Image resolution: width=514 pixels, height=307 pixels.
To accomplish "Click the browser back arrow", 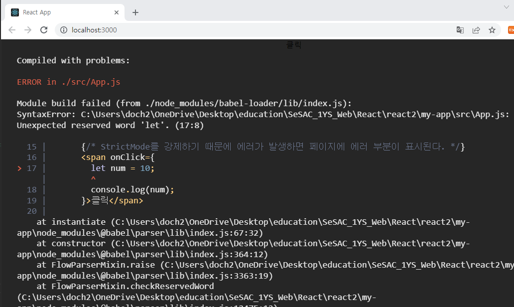I will pyautogui.click(x=12, y=30).
